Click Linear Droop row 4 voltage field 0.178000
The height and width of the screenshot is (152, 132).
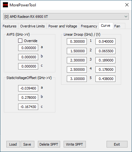click(x=105, y=69)
